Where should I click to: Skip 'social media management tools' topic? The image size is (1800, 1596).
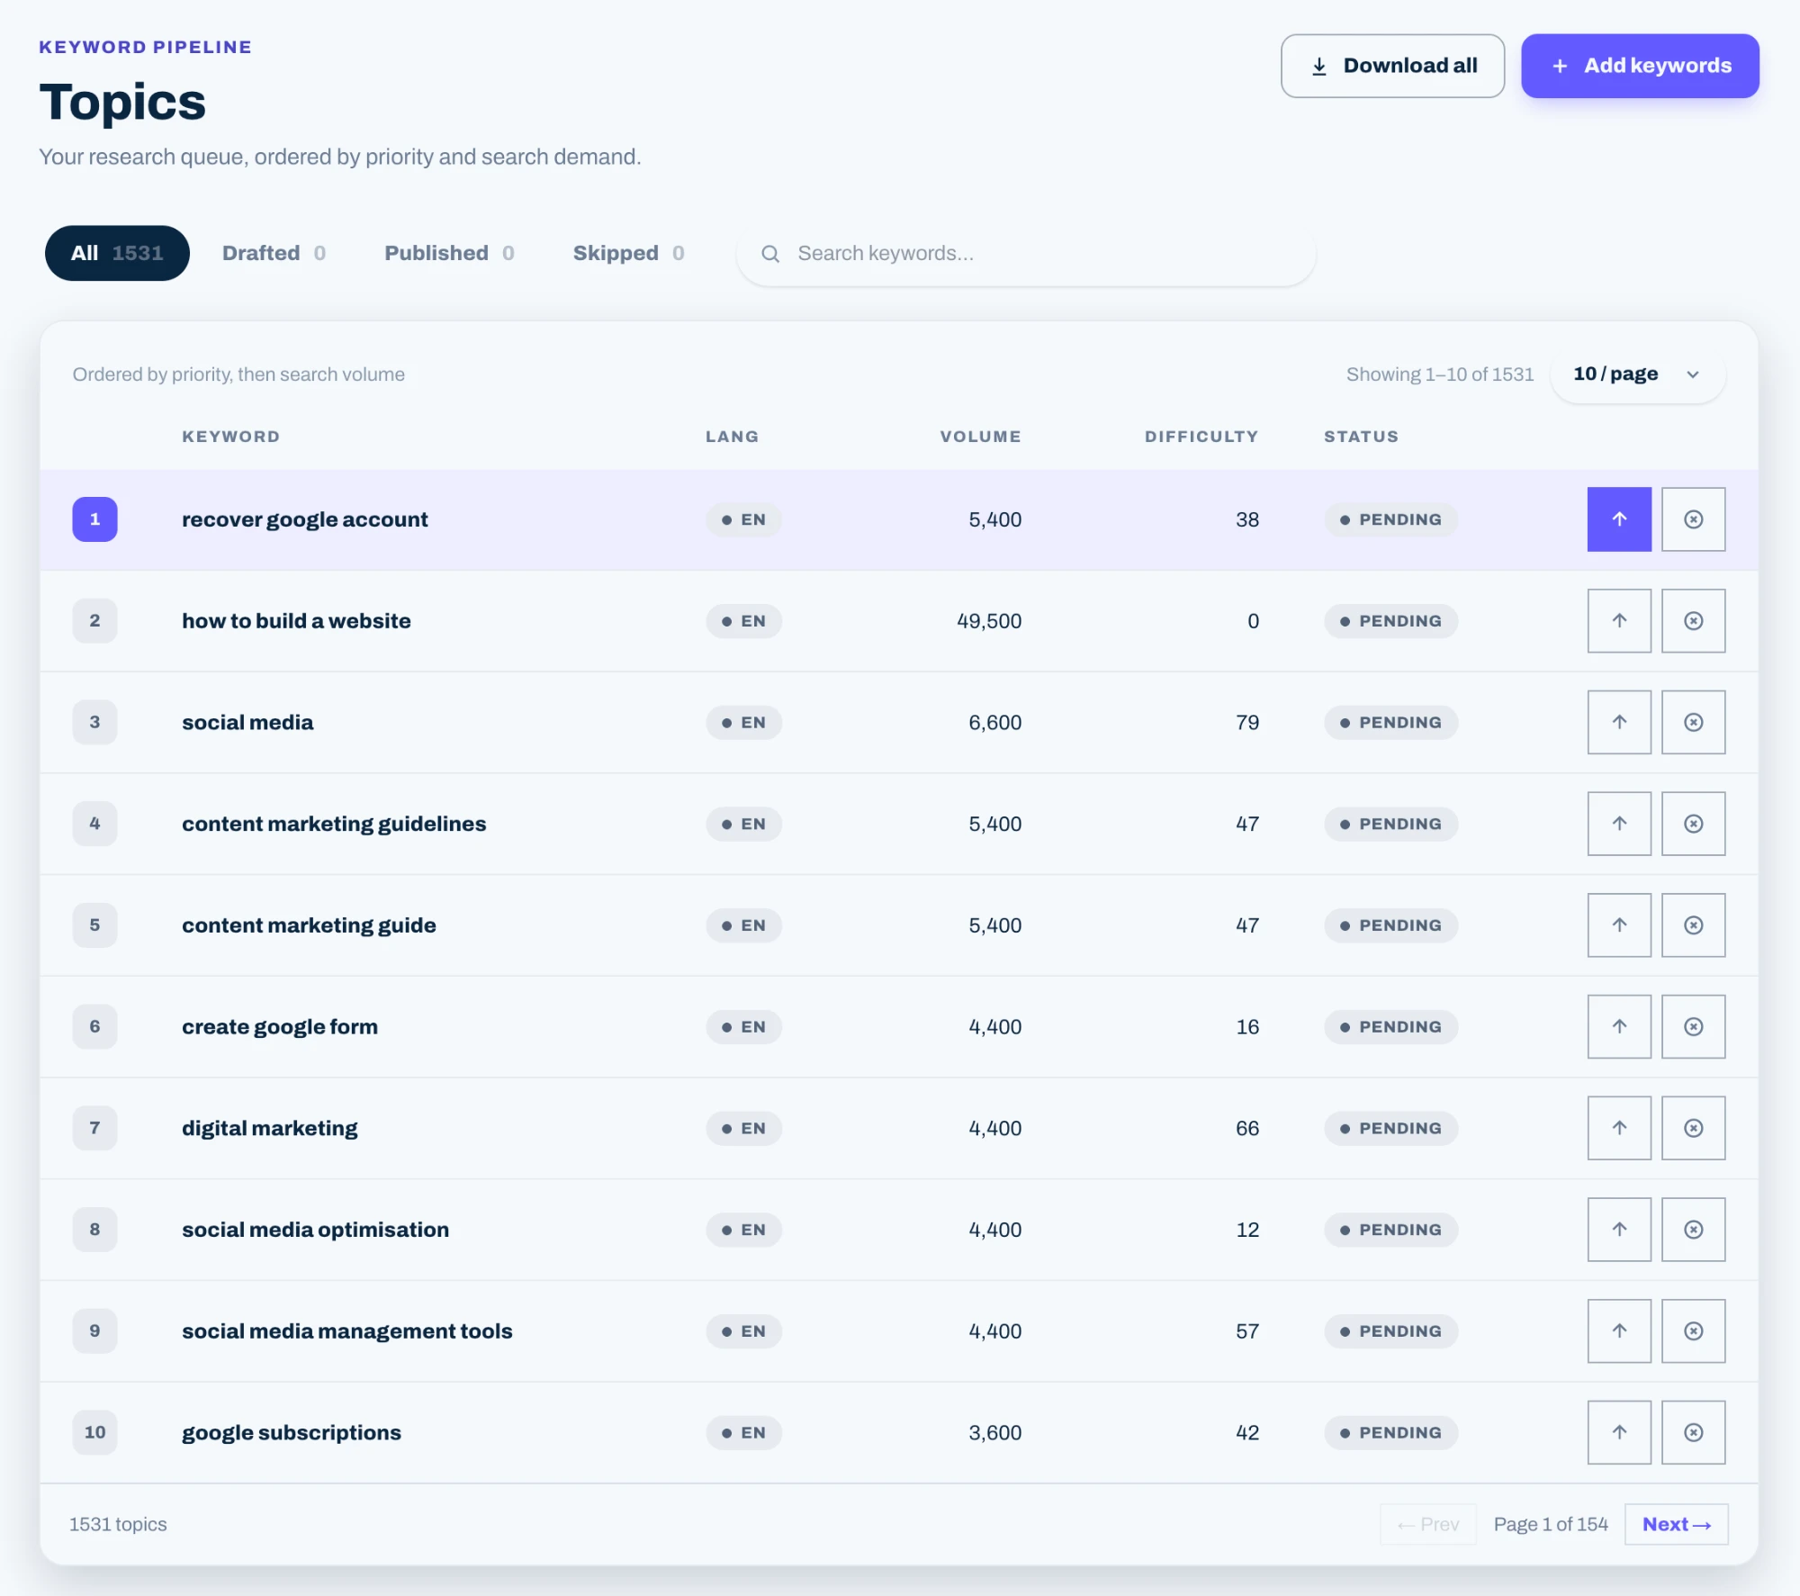1693,1330
